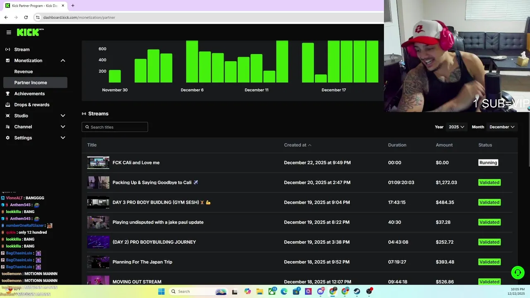Viewport: 530px width, 298px height.
Task: Click the Title column header
Action: pos(92,145)
